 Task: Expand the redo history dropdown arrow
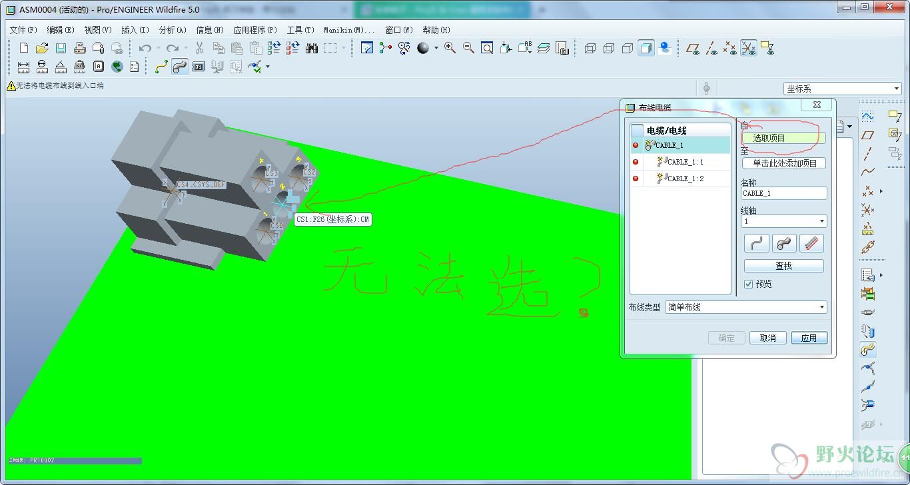tap(186, 48)
